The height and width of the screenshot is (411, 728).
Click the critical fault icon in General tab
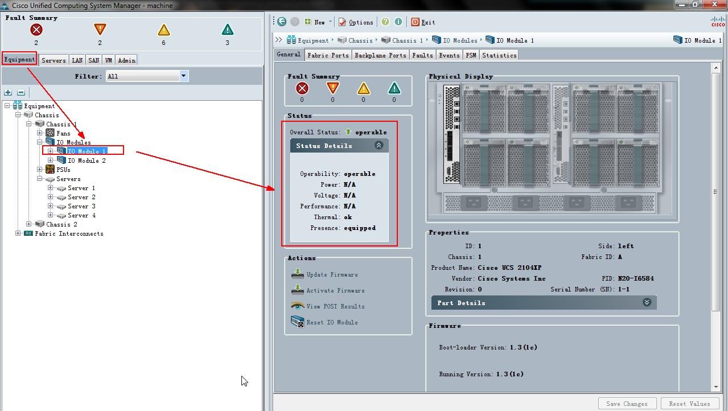pos(302,88)
